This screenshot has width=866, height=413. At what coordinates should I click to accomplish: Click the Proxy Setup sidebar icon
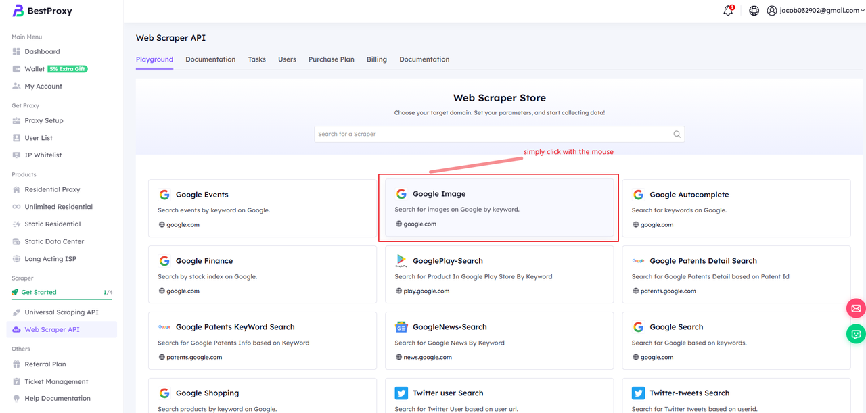coord(17,121)
